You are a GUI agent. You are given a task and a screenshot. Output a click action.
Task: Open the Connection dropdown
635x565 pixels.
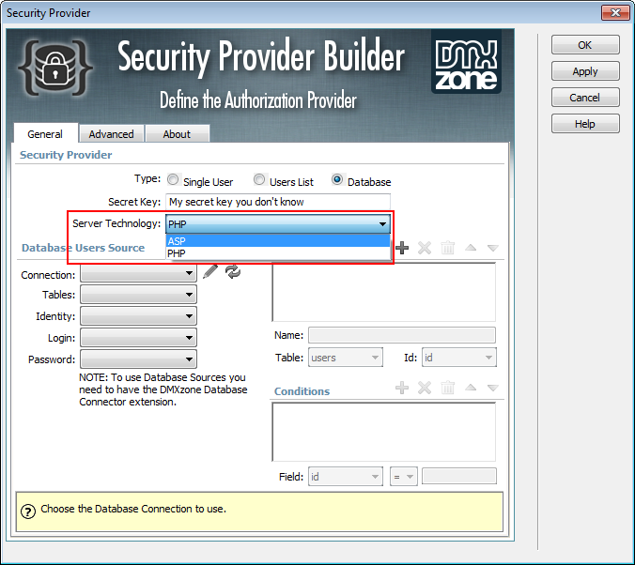138,273
